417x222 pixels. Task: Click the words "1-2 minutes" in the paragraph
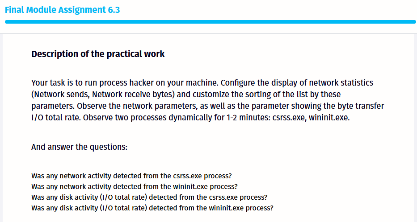tap(247, 118)
